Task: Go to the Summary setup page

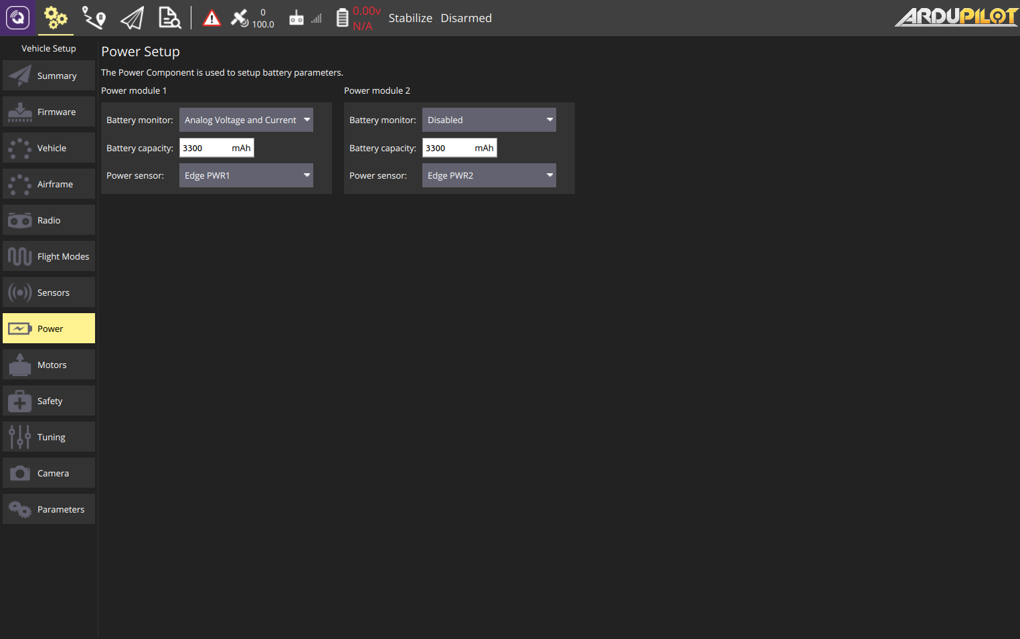Action: [49, 76]
